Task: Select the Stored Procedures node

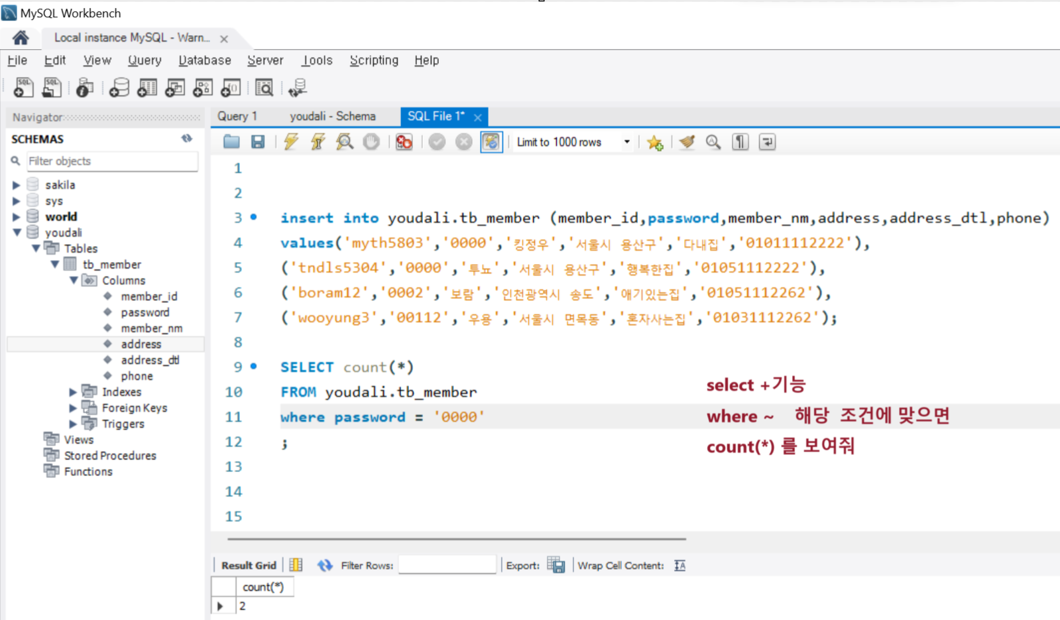Action: (x=110, y=456)
